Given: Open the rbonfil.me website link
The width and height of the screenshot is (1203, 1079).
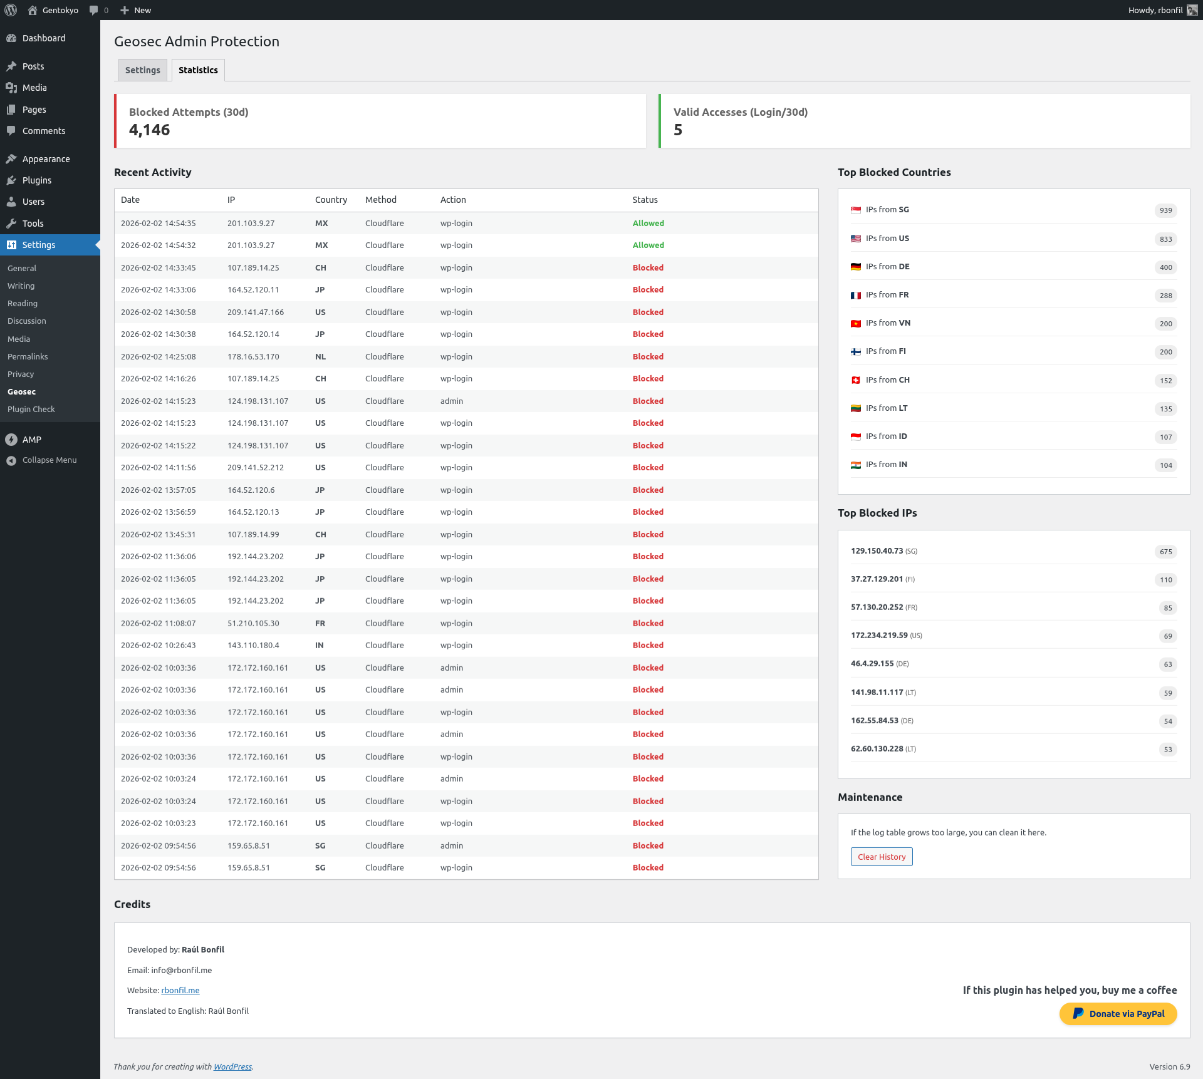Looking at the screenshot, I should coord(180,990).
